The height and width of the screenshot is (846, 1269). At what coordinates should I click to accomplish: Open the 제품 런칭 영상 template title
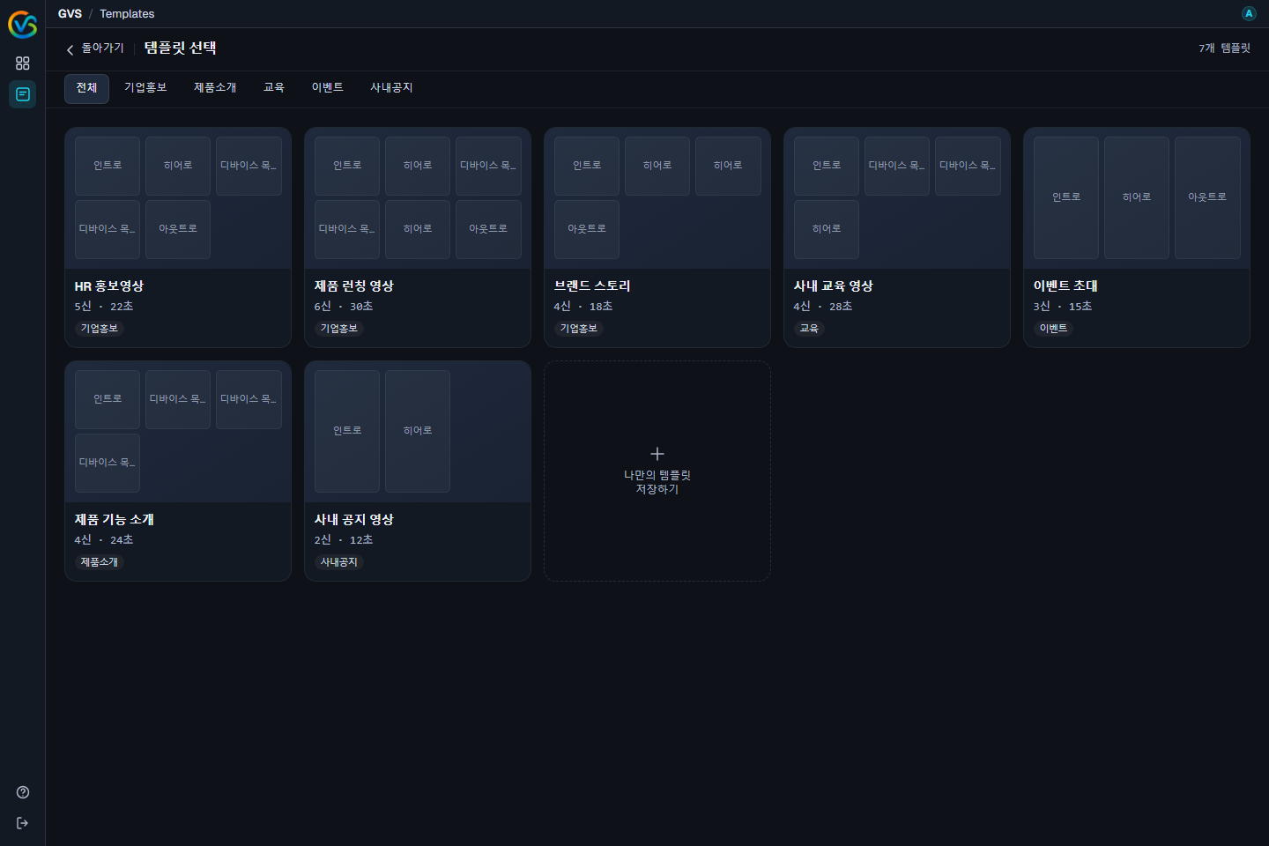(x=354, y=286)
